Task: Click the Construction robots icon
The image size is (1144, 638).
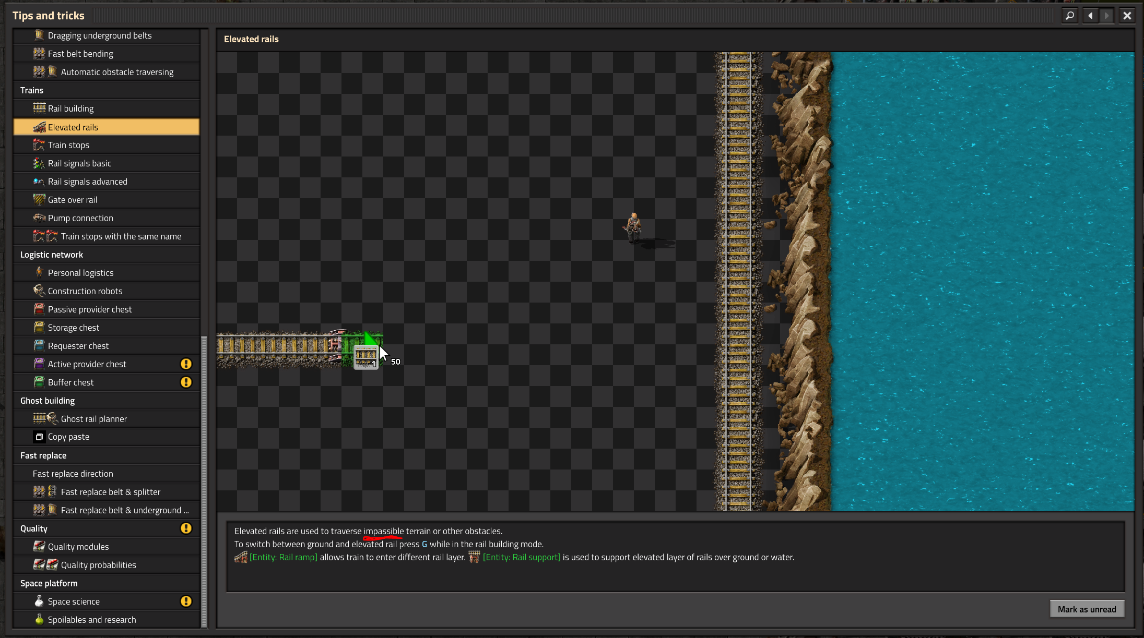Action: pyautogui.click(x=39, y=291)
